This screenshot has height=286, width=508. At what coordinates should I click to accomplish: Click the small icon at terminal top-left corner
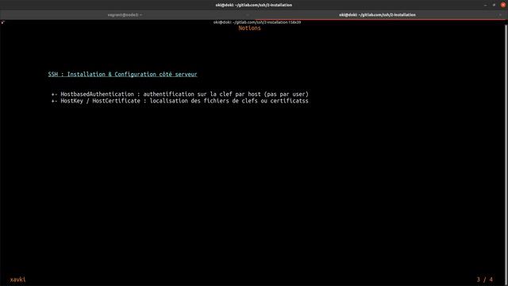tap(2, 22)
